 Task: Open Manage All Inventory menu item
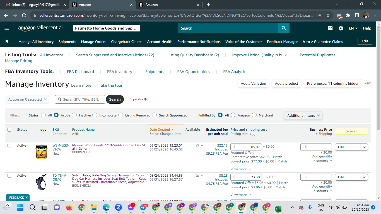click(36, 42)
